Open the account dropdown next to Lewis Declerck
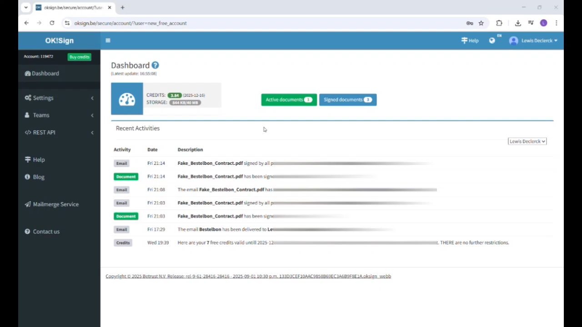This screenshot has height=327, width=582. tap(555, 40)
